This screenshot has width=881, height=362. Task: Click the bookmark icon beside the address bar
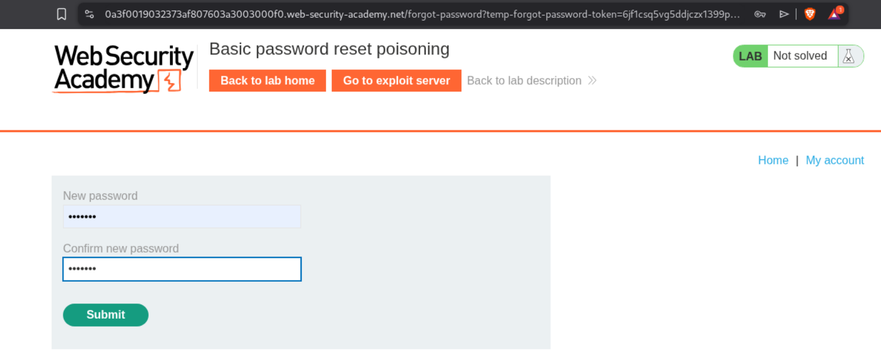pos(62,14)
